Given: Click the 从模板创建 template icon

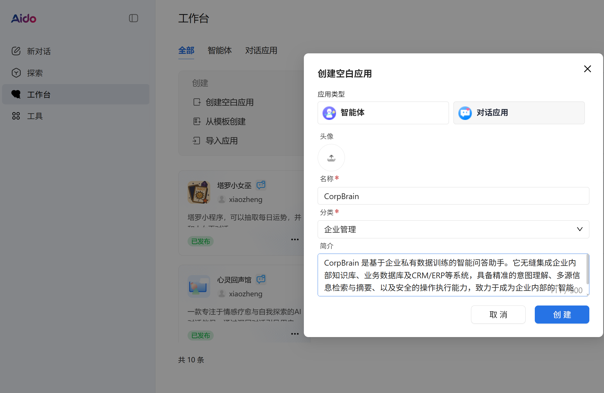Looking at the screenshot, I should click(197, 121).
